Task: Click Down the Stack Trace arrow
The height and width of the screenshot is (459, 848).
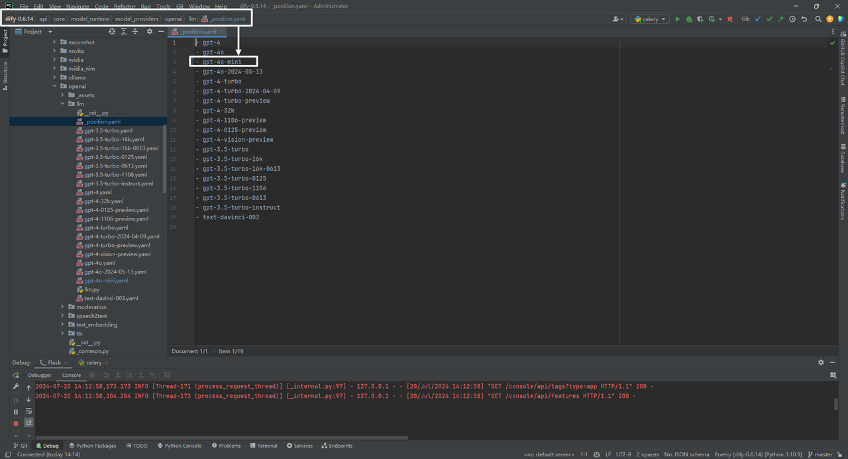Action: point(28,399)
